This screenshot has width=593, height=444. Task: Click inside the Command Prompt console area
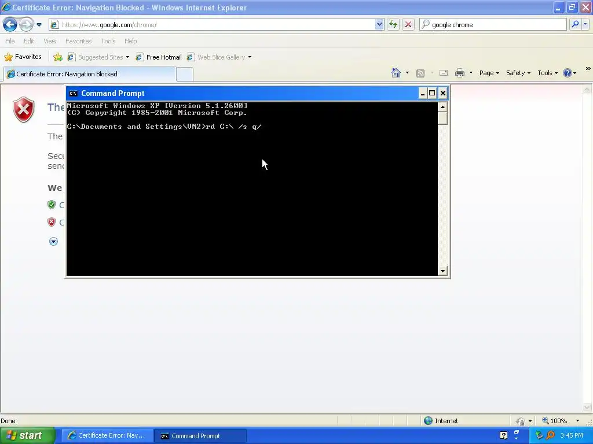point(252,189)
